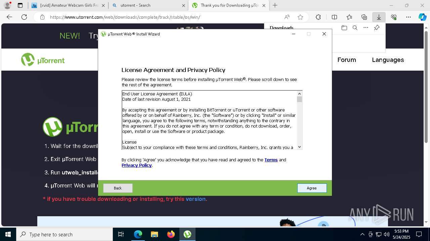Open the Copilot icon
The image size is (430, 241).
(x=422, y=17)
